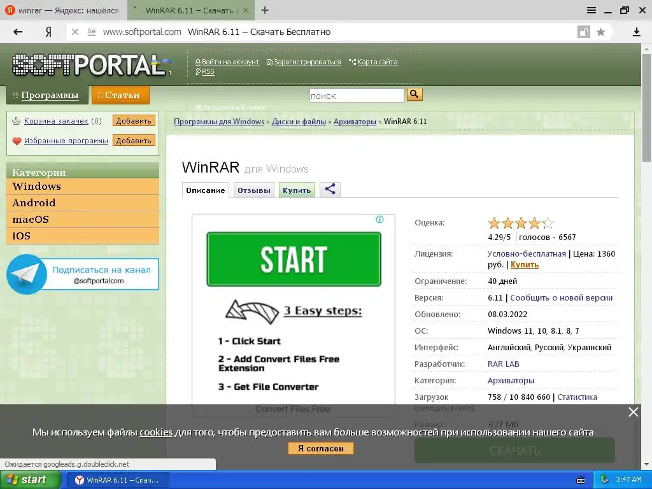Click Архиваторы breadcrumb link

pyautogui.click(x=355, y=122)
